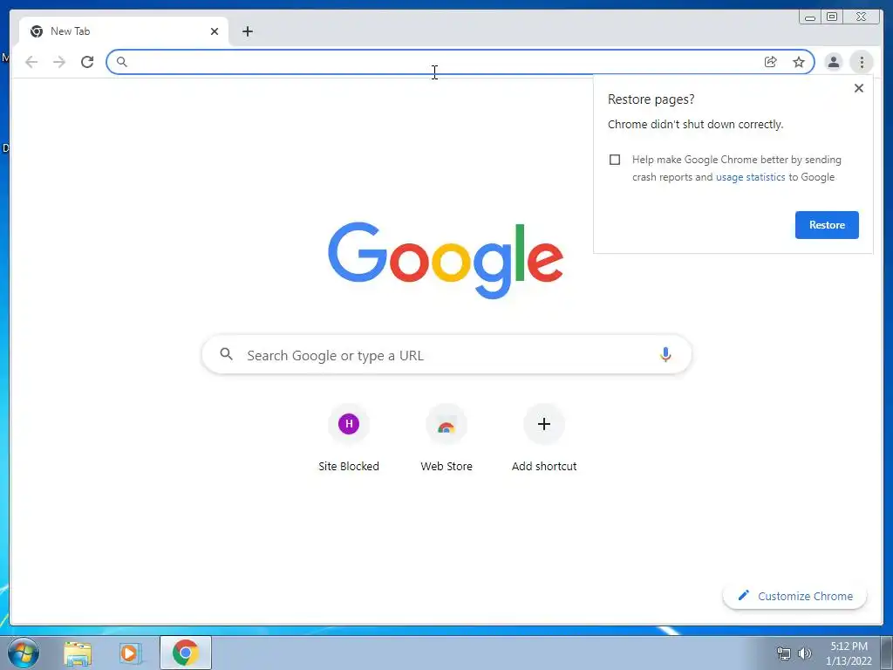This screenshot has height=670, width=893.
Task: Click the taskbar clock showing 5:12 PM
Action: tap(849, 653)
